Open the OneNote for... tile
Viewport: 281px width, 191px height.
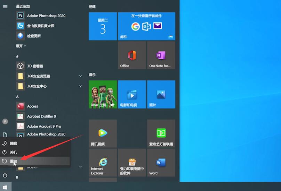pyautogui.click(x=161, y=55)
